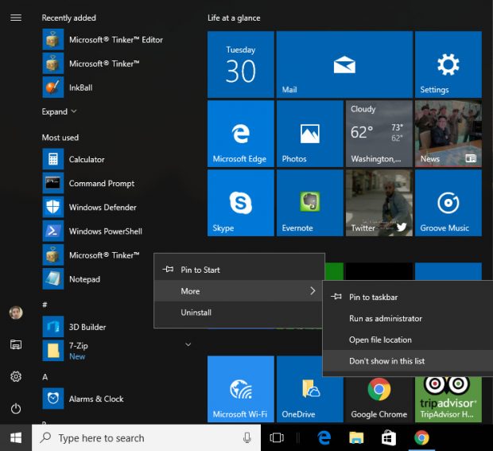The width and height of the screenshot is (493, 451).
Task: Open Notepad from Most used list
Action: click(72, 278)
